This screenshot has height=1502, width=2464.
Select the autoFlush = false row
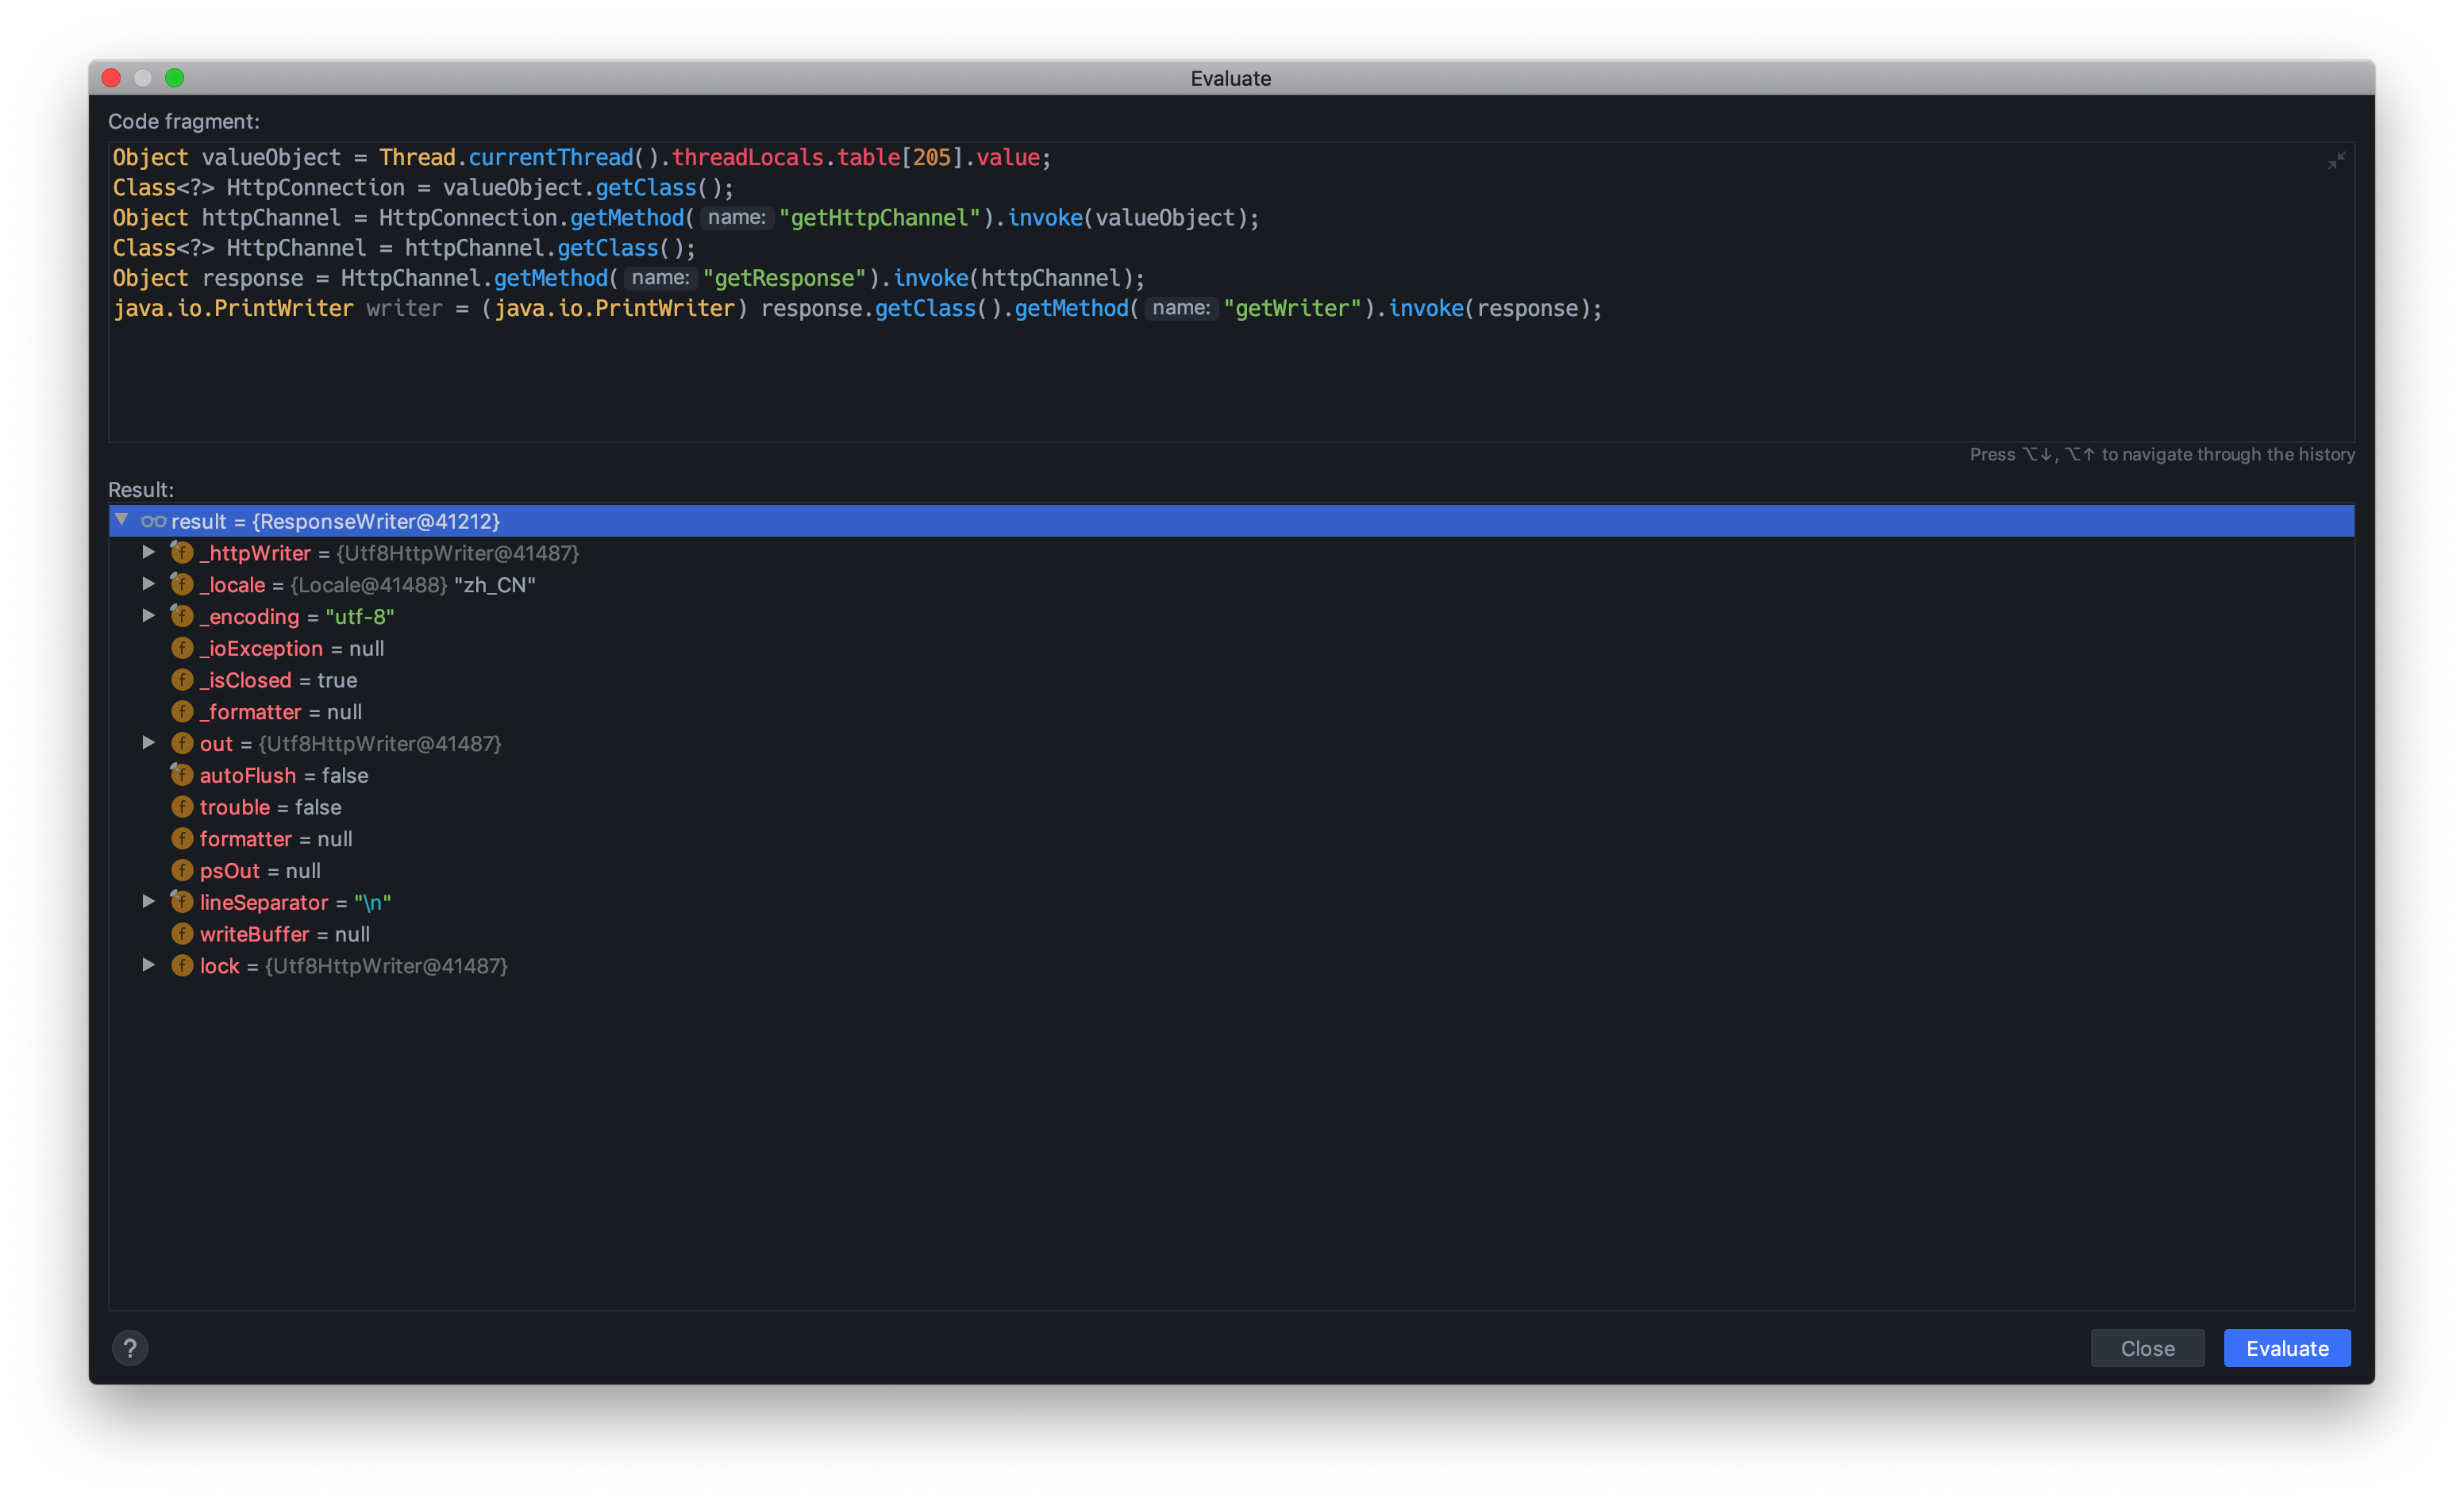(284, 775)
